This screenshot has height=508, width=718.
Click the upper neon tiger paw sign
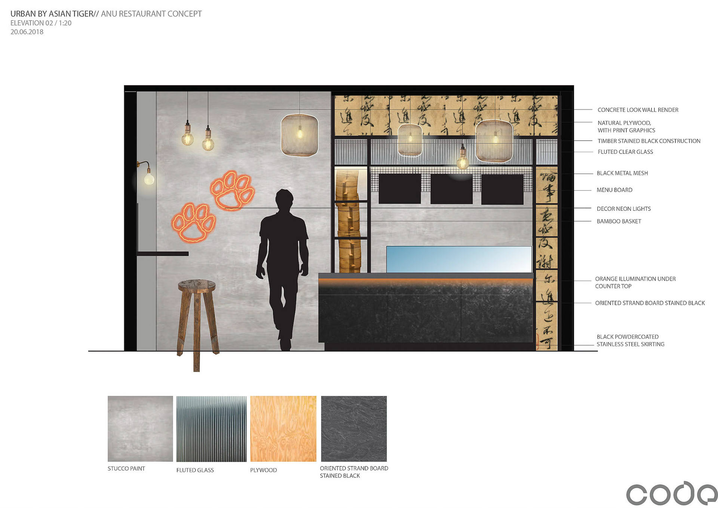point(232,191)
